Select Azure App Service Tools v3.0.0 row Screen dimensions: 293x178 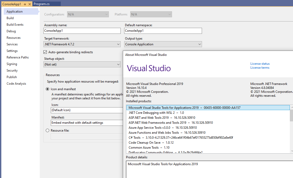[208, 128]
